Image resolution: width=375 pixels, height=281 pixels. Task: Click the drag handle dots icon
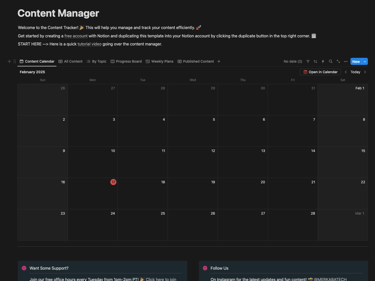coord(15,61)
